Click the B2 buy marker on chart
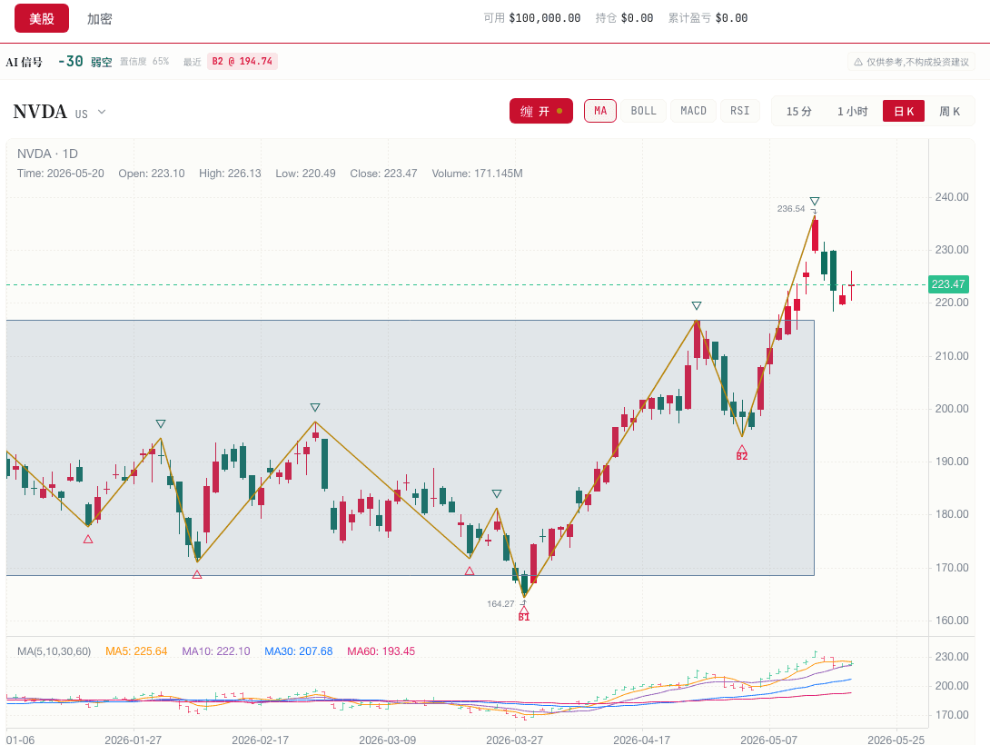The height and width of the screenshot is (745, 990). pyautogui.click(x=742, y=452)
